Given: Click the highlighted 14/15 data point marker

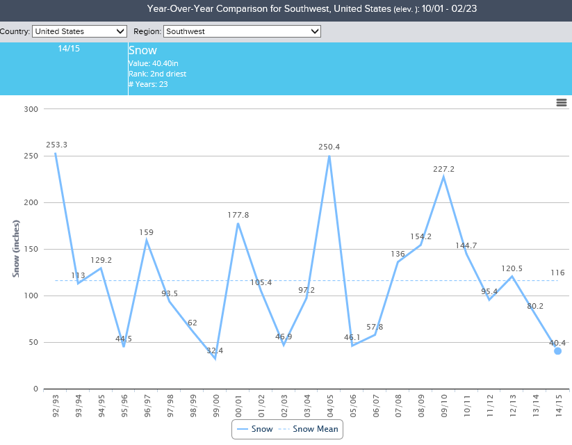Looking at the screenshot, I should tap(557, 351).
